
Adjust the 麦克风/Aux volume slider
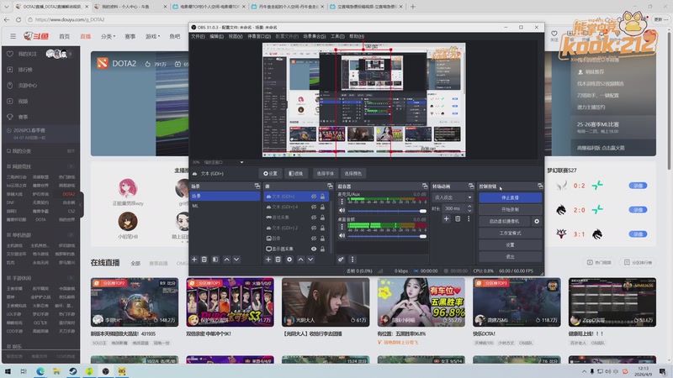387,211
